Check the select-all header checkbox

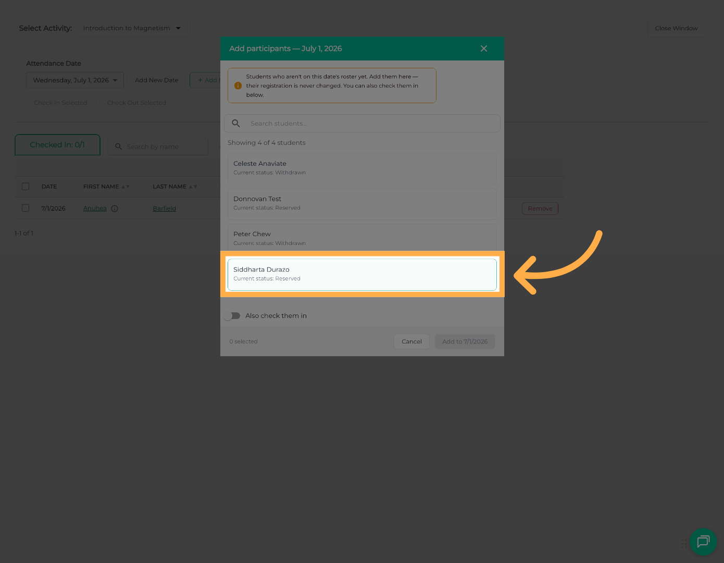(x=26, y=187)
